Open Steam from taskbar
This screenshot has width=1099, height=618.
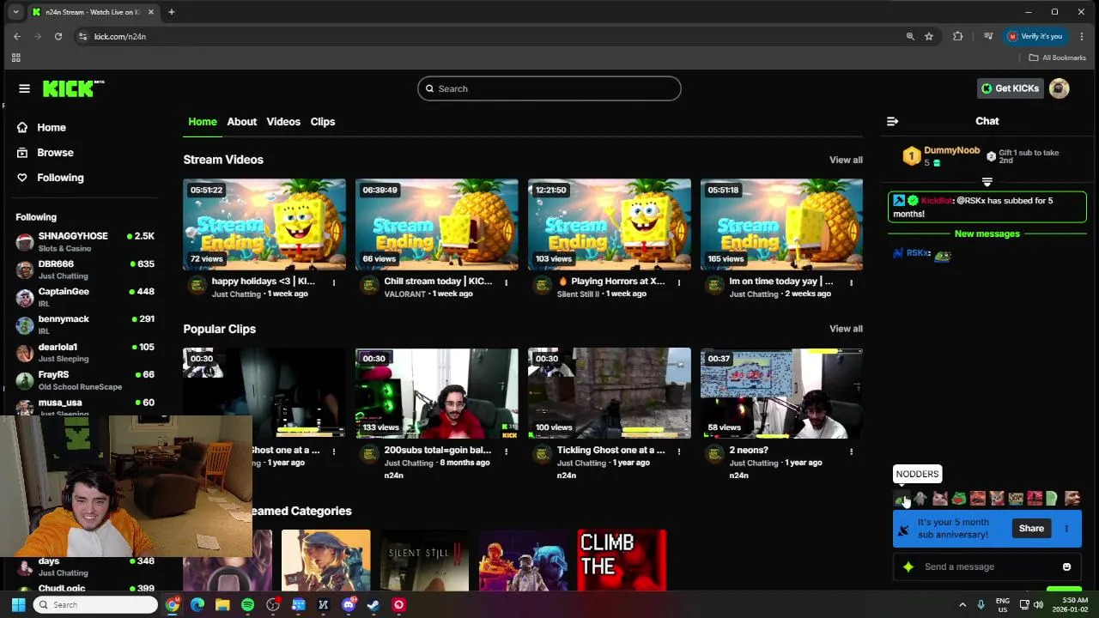(x=373, y=604)
